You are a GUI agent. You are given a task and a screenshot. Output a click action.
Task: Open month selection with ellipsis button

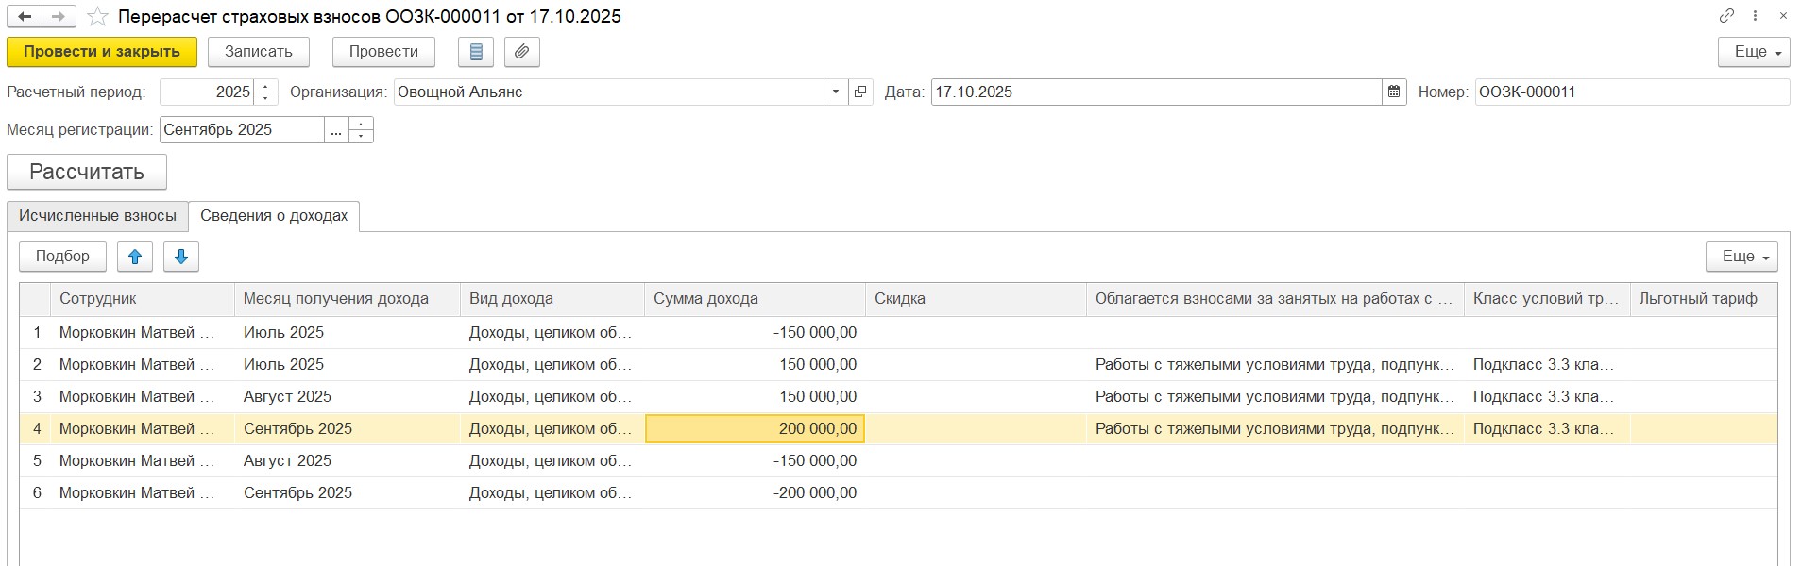point(336,130)
